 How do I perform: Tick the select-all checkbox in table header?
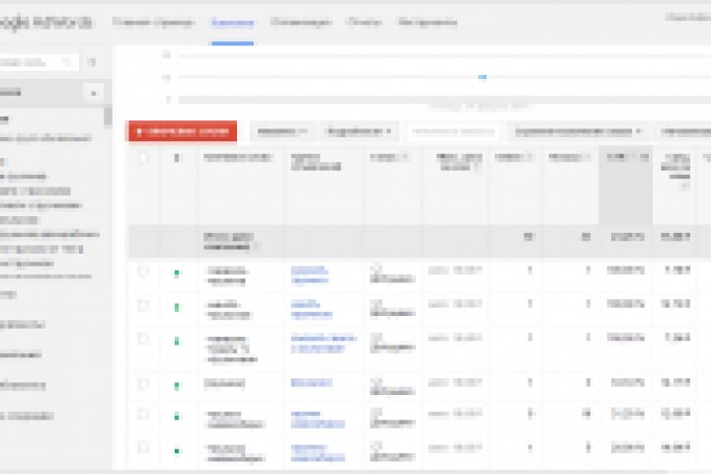(x=143, y=158)
